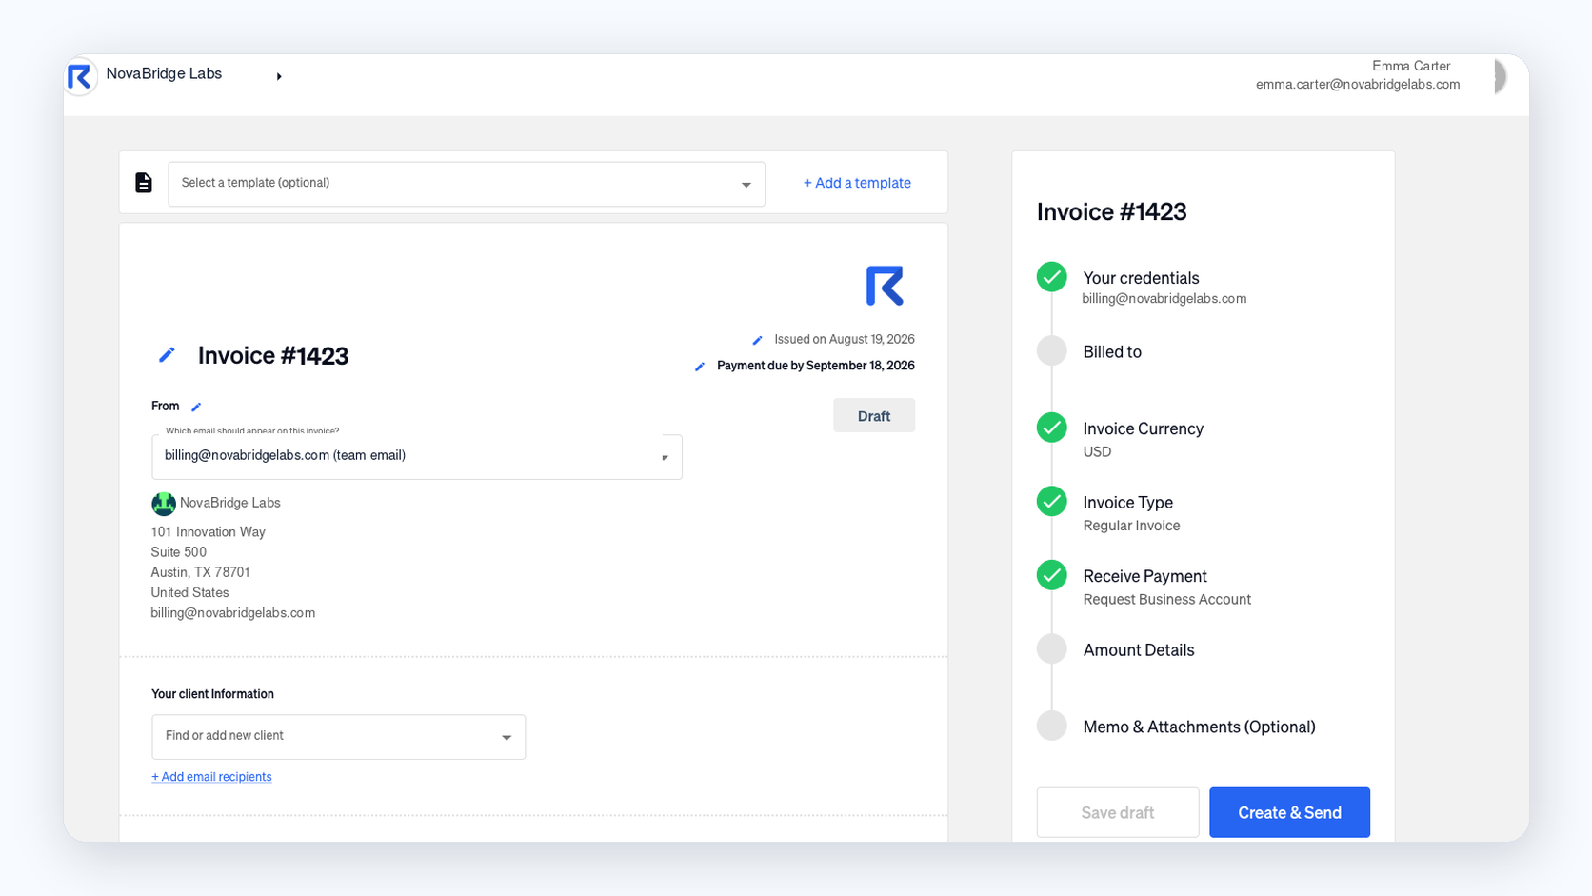Open the billing email selection dropdown
Image resolution: width=1592 pixels, height=896 pixels.
pos(417,457)
